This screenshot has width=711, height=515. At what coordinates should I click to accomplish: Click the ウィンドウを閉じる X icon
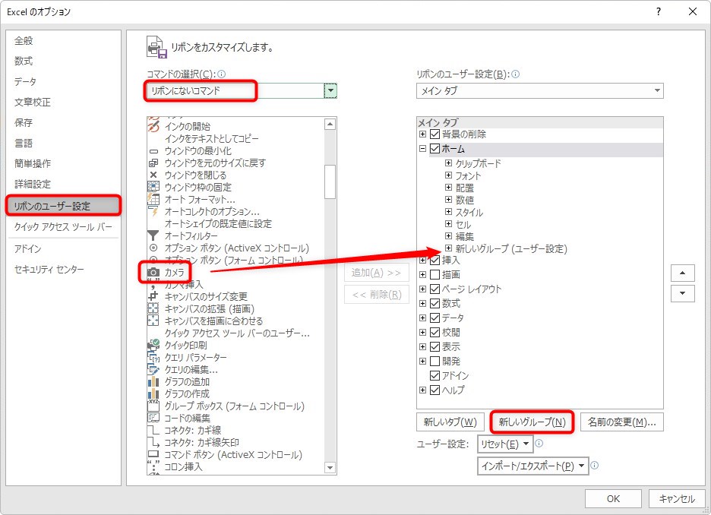(153, 175)
